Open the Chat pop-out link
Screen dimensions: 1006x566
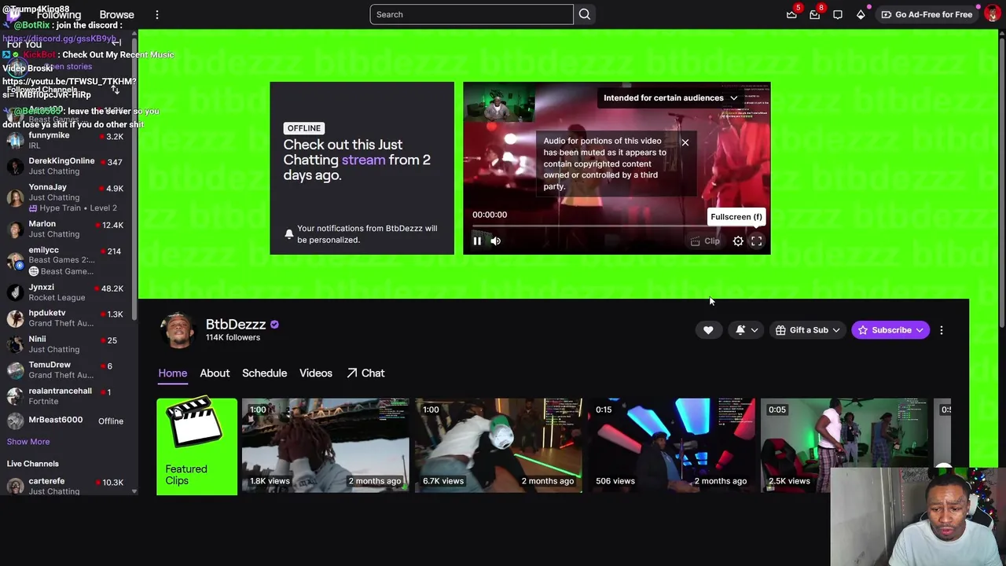tap(365, 373)
